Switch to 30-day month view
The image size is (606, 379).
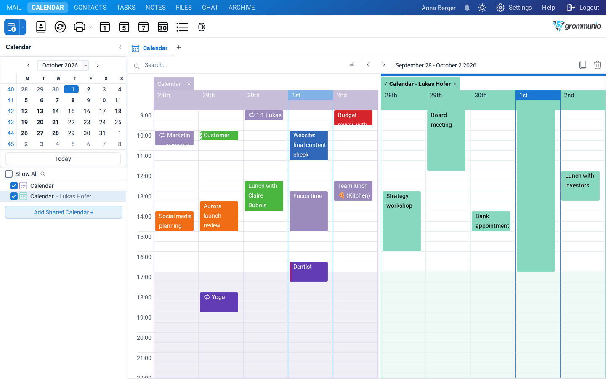163,27
